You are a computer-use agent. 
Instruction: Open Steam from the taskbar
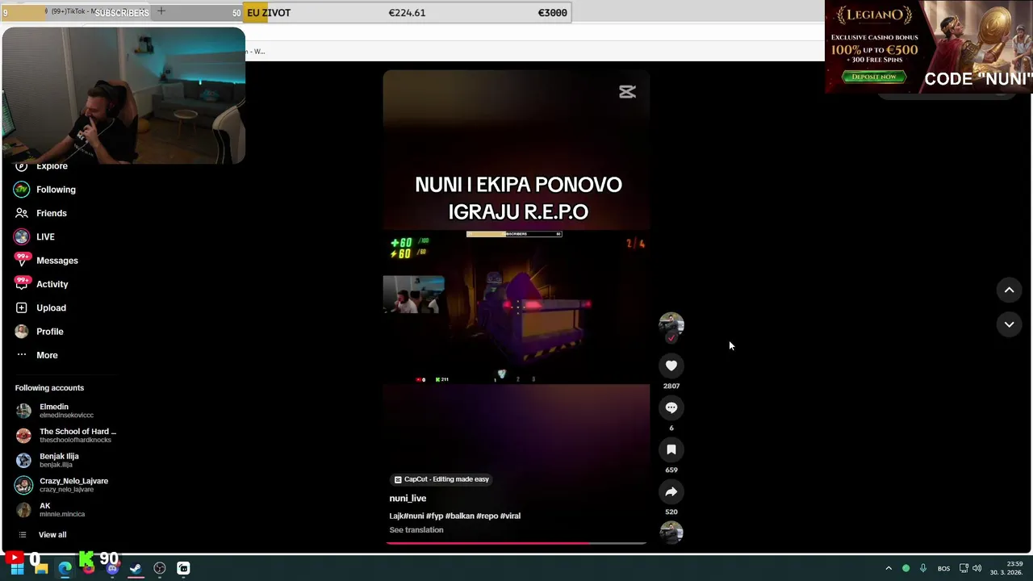(136, 568)
